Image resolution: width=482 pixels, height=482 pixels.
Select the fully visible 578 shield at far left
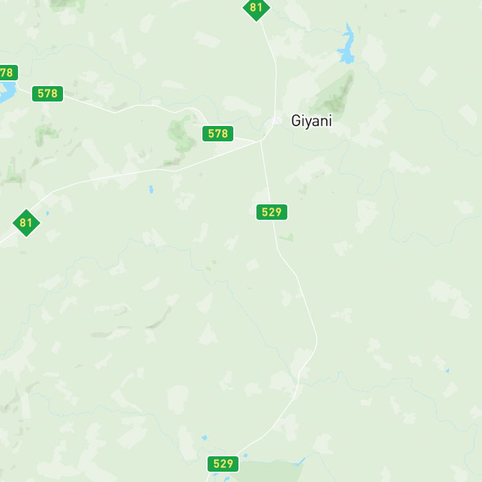point(48,93)
